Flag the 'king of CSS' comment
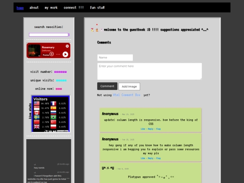Viewport: 244px width, 183px height. (158, 129)
